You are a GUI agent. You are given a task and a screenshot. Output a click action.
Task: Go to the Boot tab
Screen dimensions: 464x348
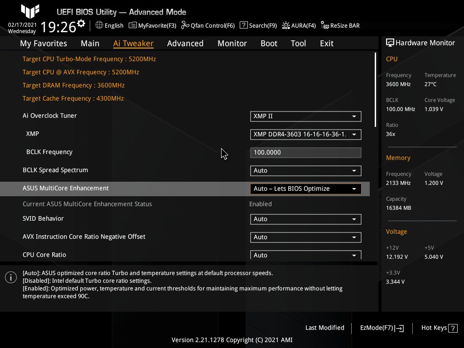click(269, 43)
